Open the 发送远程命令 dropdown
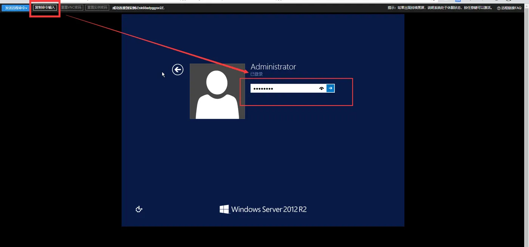Viewport: 529px width, 247px height. [x=16, y=8]
